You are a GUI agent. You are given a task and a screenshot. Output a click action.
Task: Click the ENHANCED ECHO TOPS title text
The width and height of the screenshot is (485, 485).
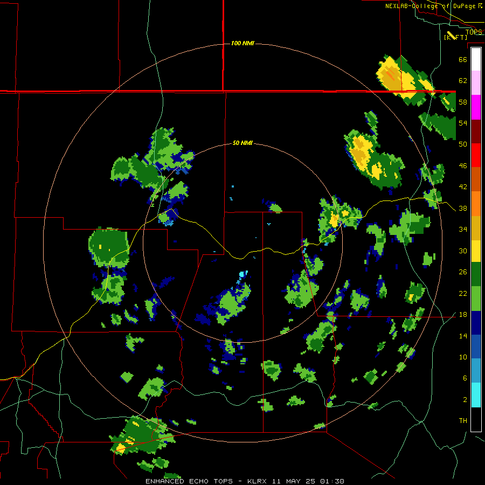(189, 481)
